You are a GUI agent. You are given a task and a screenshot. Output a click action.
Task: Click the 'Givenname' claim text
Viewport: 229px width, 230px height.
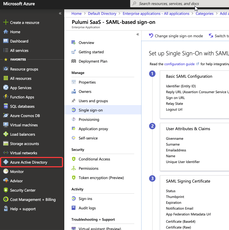(x=175, y=139)
